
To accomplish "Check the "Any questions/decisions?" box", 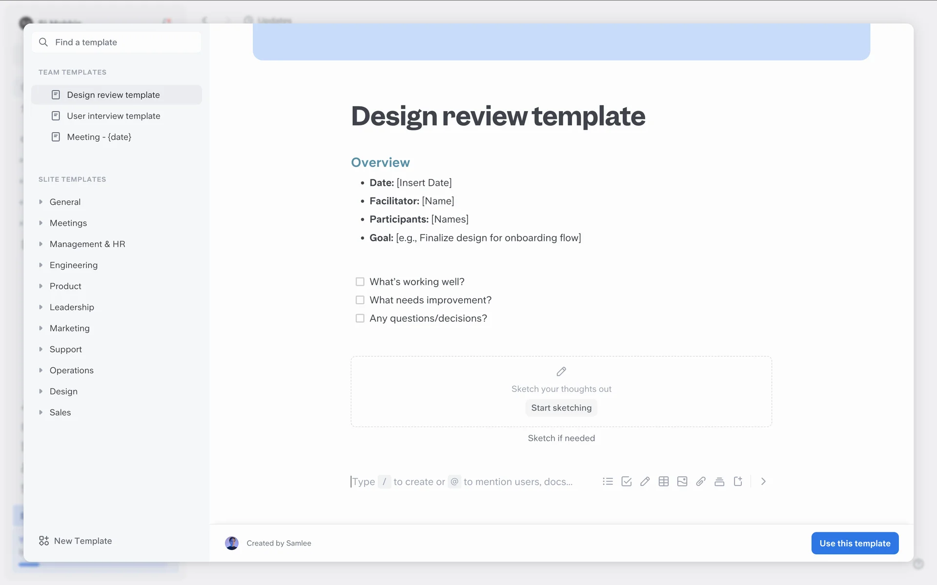I will (360, 318).
